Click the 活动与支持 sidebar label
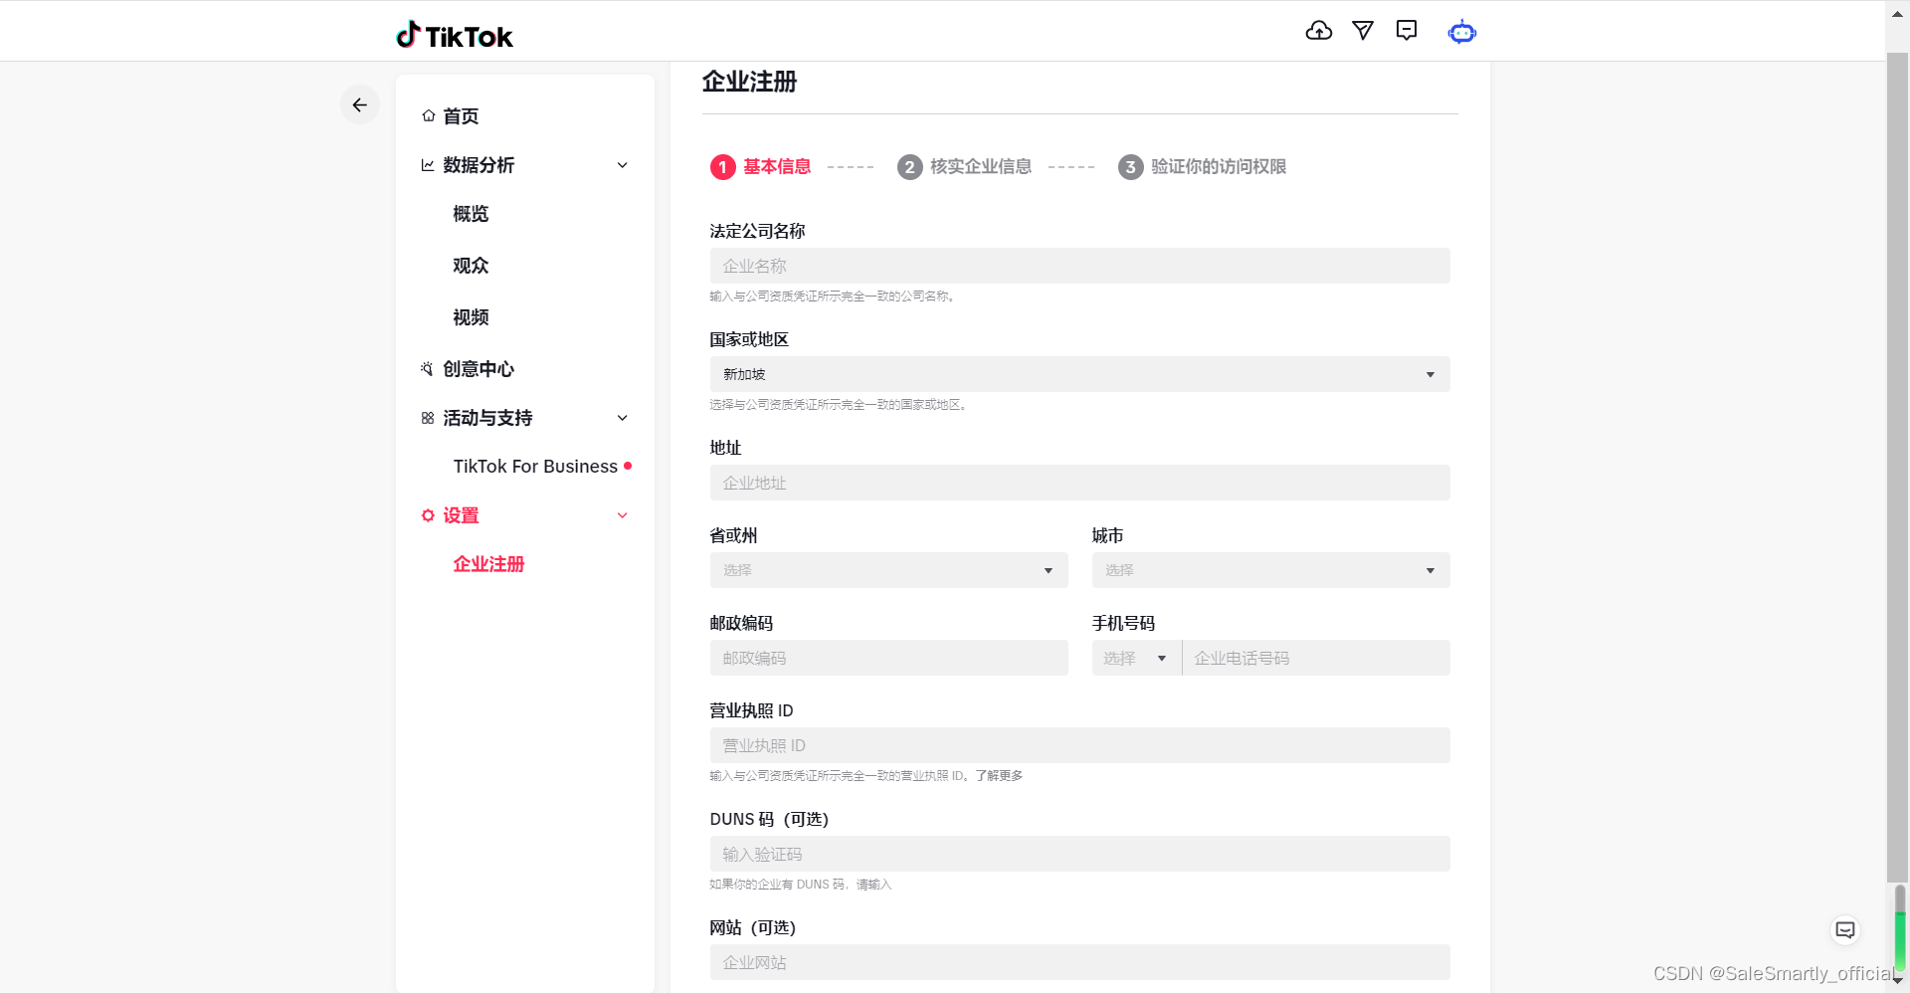Image resolution: width=1910 pixels, height=993 pixels. 487,418
